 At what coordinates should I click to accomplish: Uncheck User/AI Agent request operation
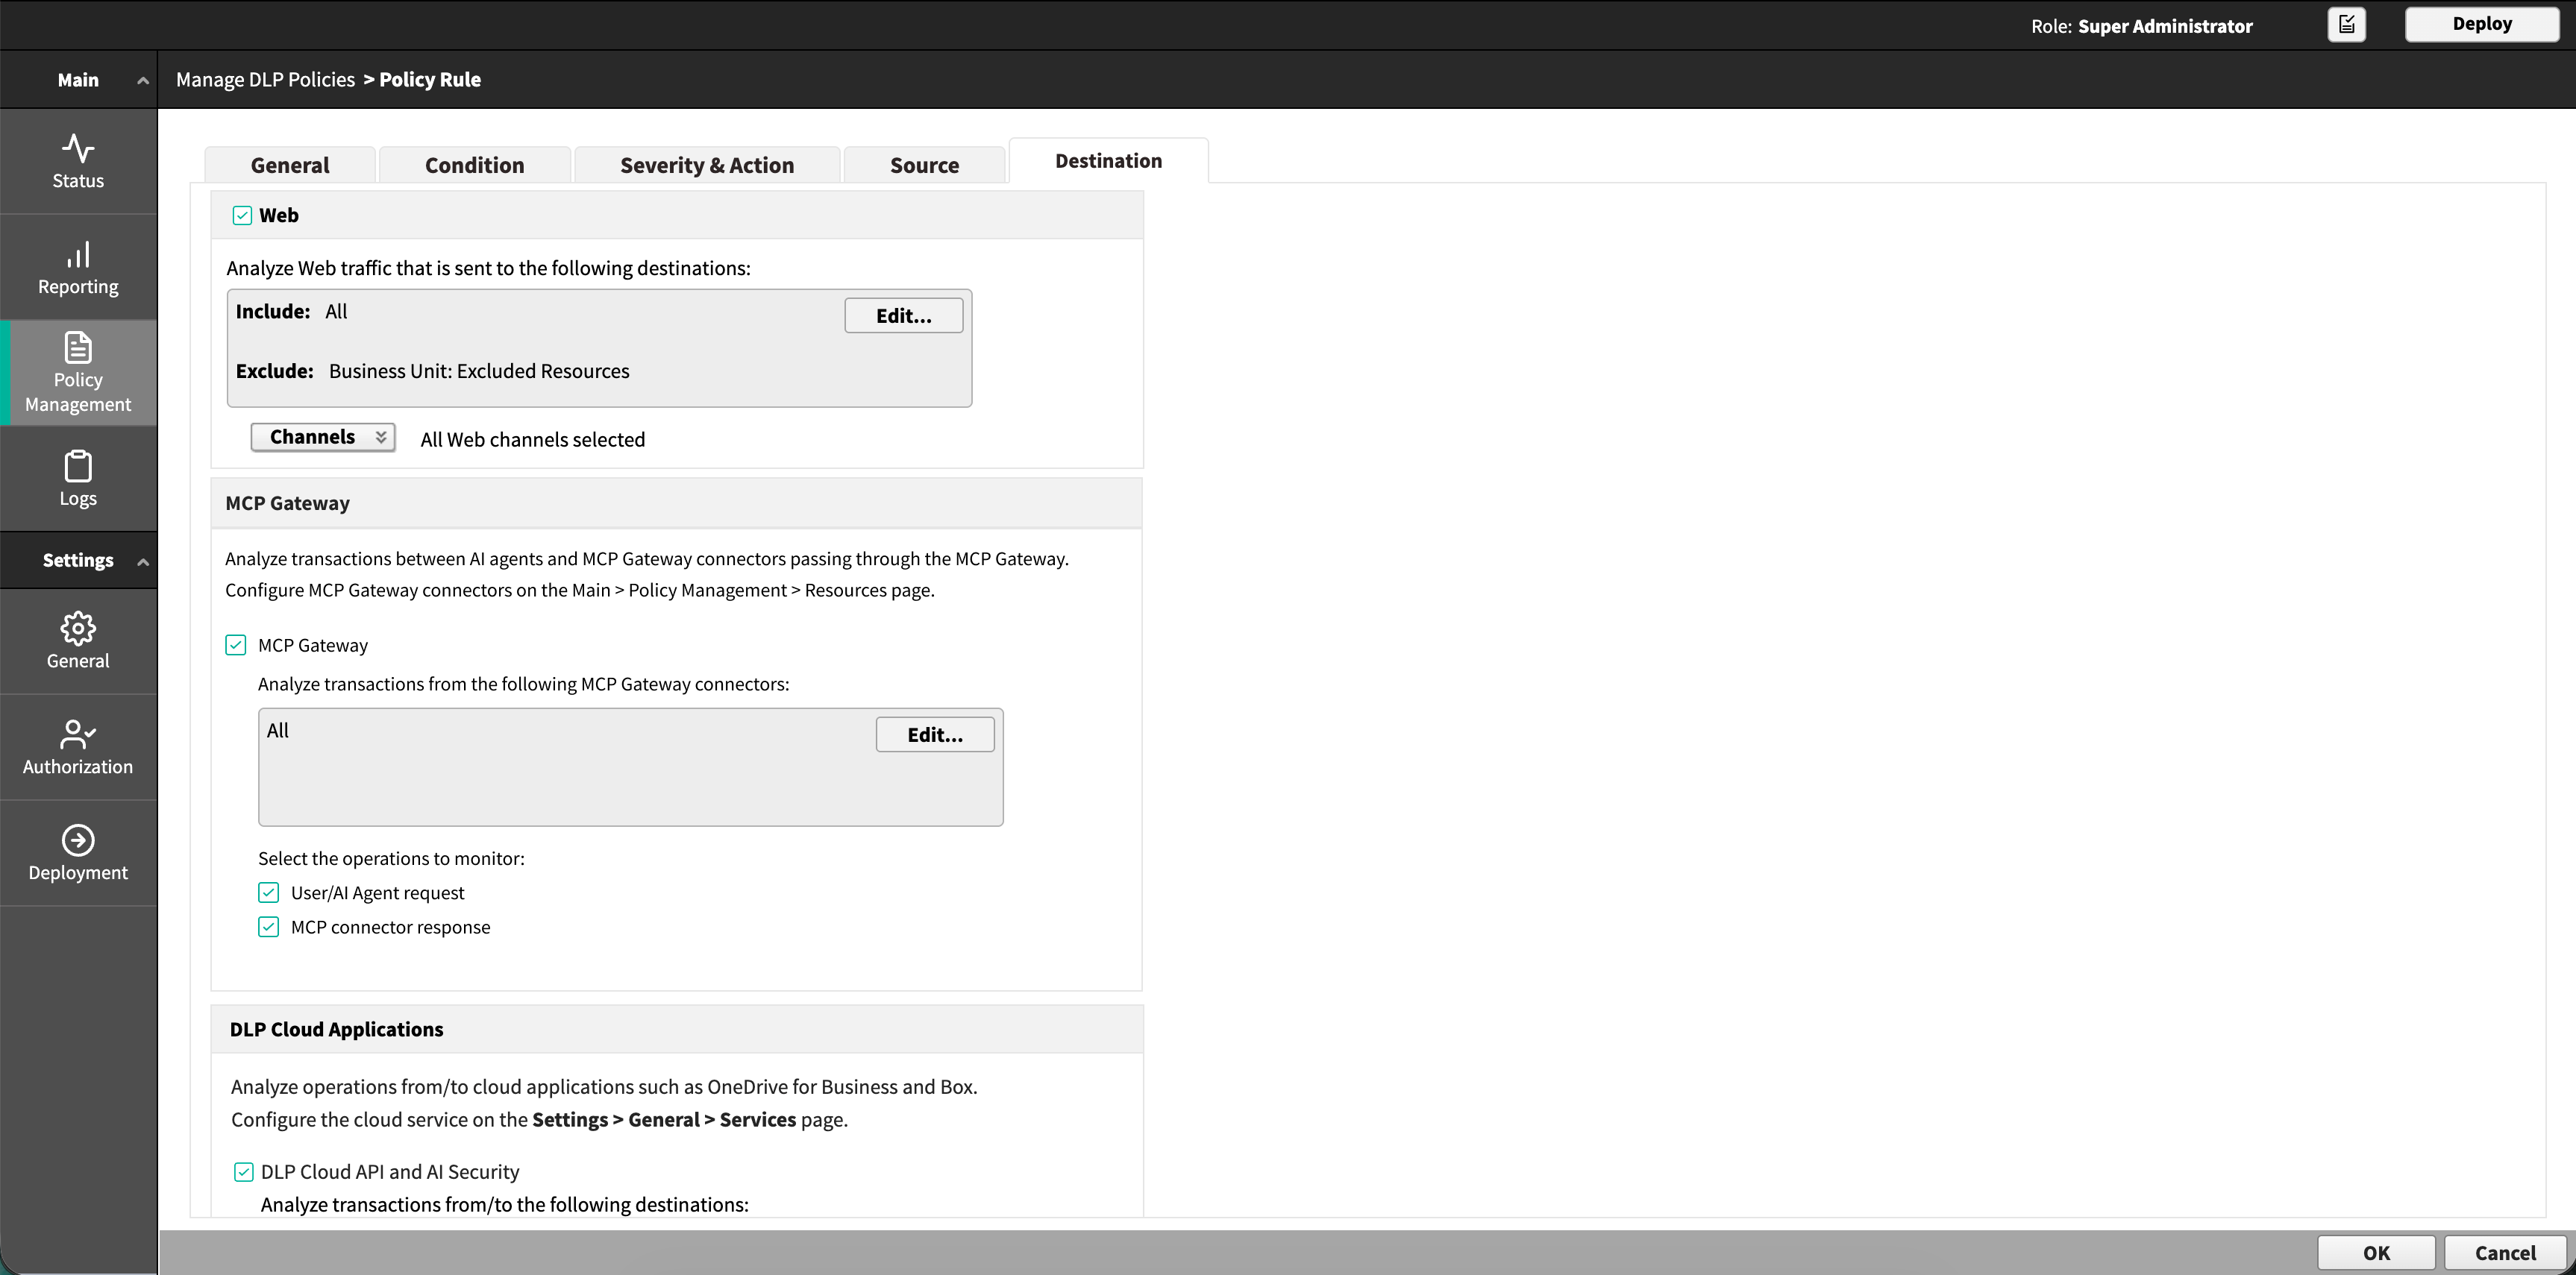pyautogui.click(x=269, y=892)
